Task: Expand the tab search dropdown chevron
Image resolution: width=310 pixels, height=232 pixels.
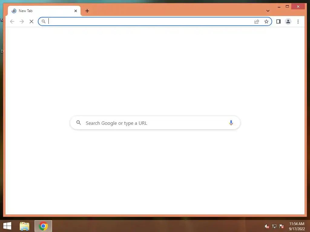Action: point(268,11)
